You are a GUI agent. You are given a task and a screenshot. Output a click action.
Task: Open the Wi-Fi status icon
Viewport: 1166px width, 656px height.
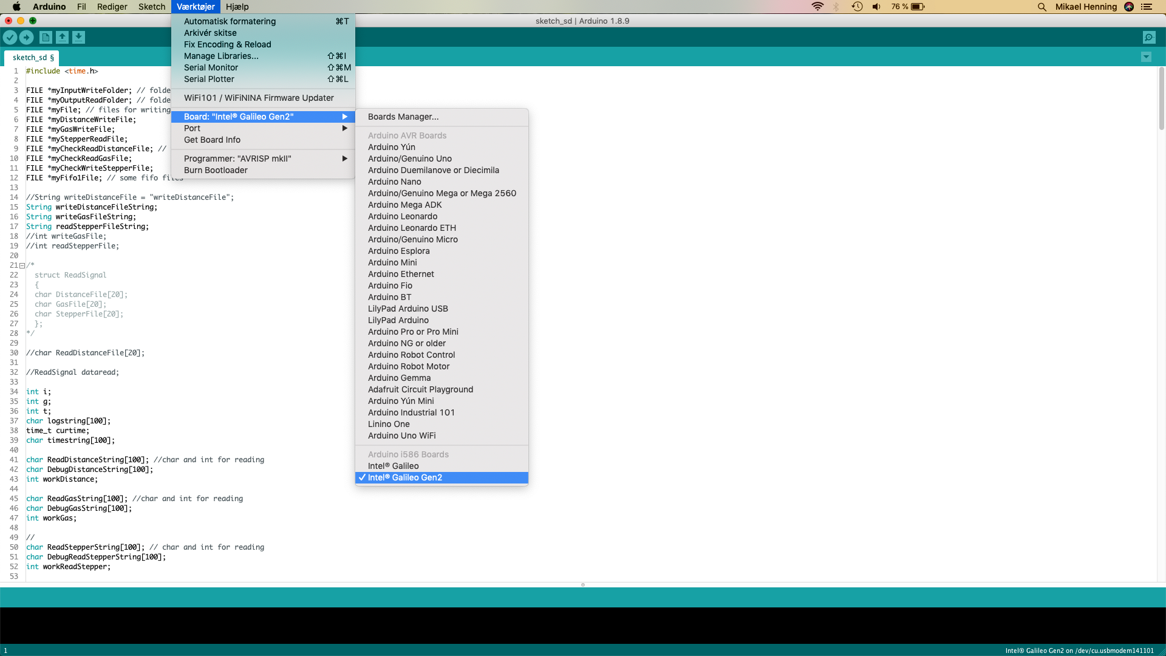[817, 7]
